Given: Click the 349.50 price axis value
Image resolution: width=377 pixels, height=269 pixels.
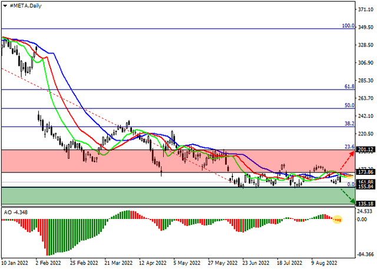Looking at the screenshot, I should point(365,27).
